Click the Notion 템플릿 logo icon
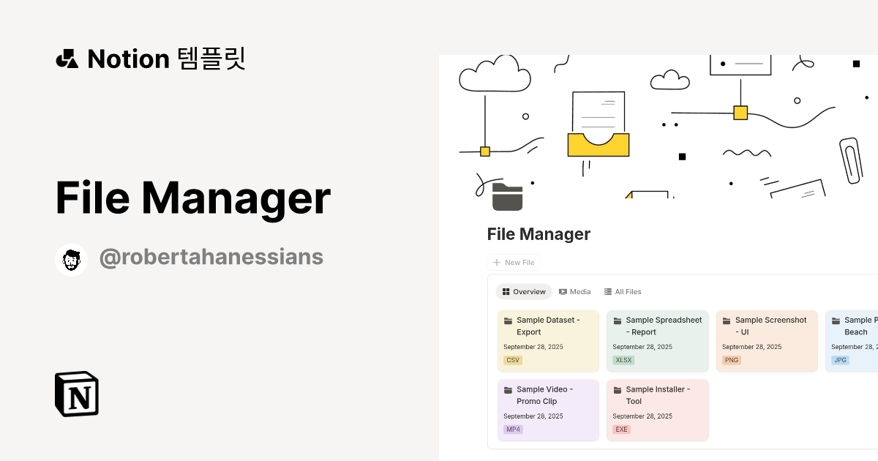The image size is (878, 461). tap(67, 59)
